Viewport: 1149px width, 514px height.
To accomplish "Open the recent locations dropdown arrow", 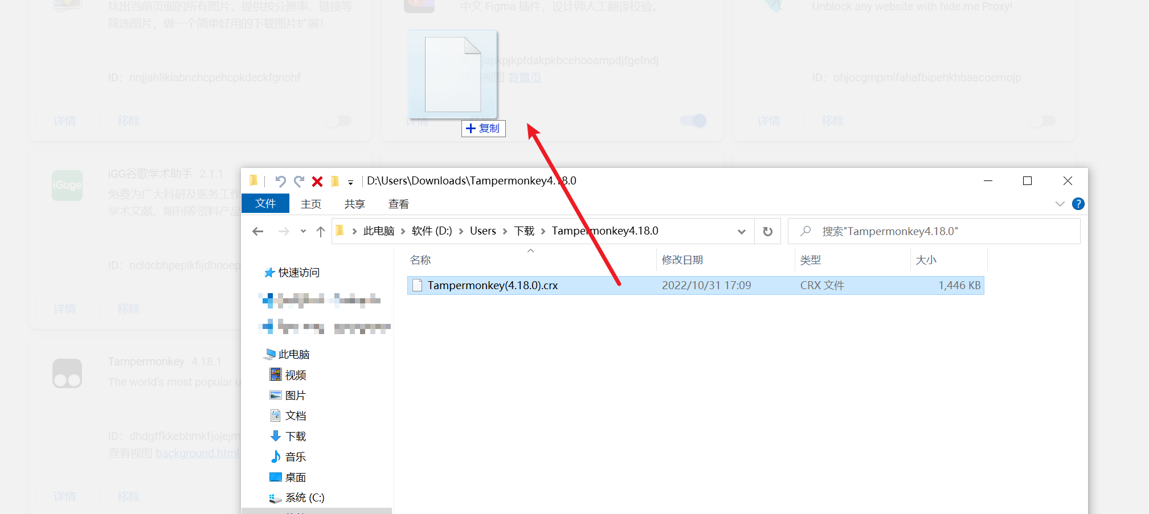I will tap(303, 231).
